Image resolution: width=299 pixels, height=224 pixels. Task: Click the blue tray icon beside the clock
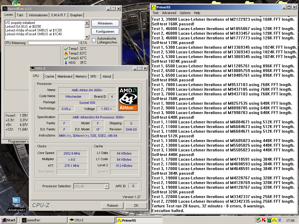click(x=279, y=220)
